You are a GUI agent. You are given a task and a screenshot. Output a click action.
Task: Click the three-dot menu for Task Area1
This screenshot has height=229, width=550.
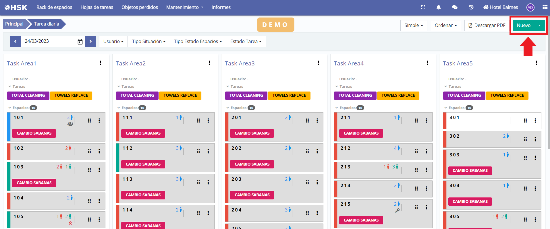[x=101, y=63]
